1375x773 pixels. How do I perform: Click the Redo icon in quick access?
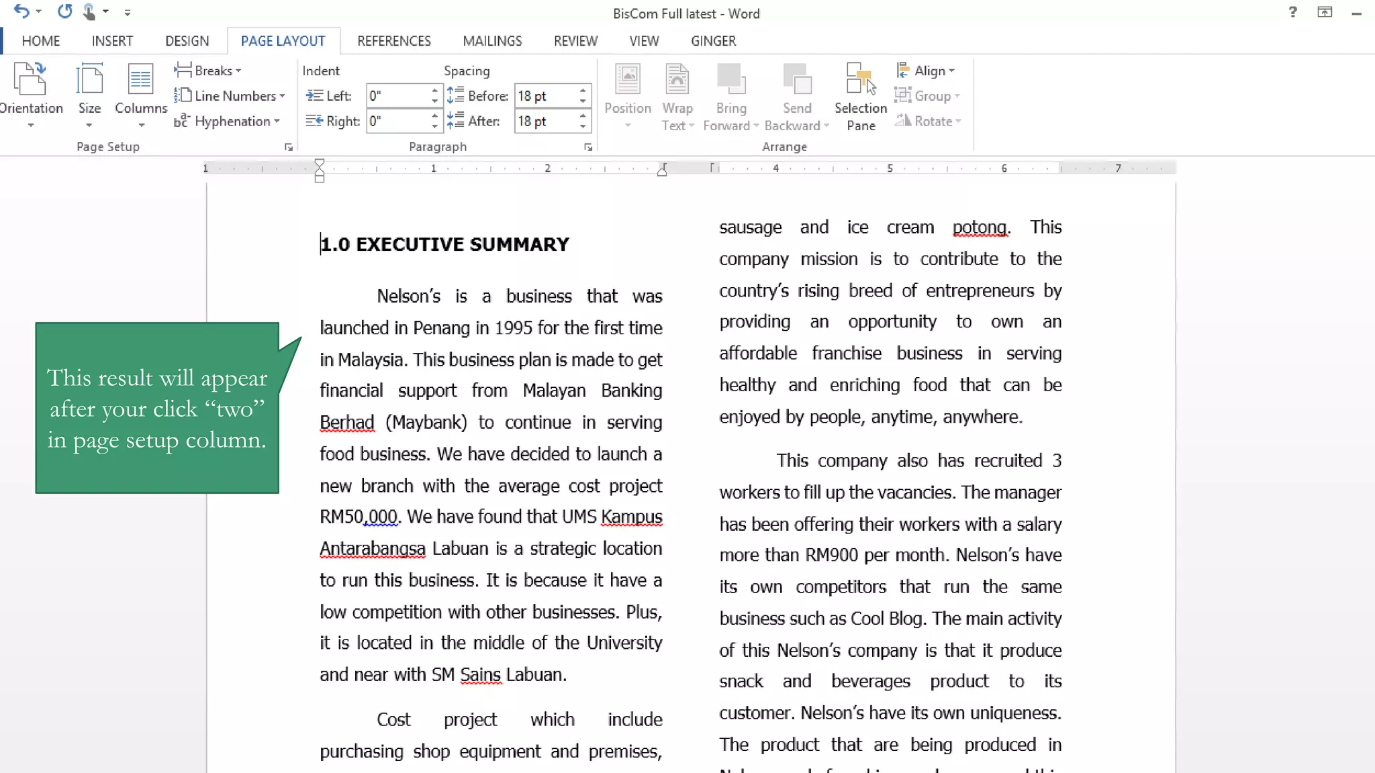point(64,11)
